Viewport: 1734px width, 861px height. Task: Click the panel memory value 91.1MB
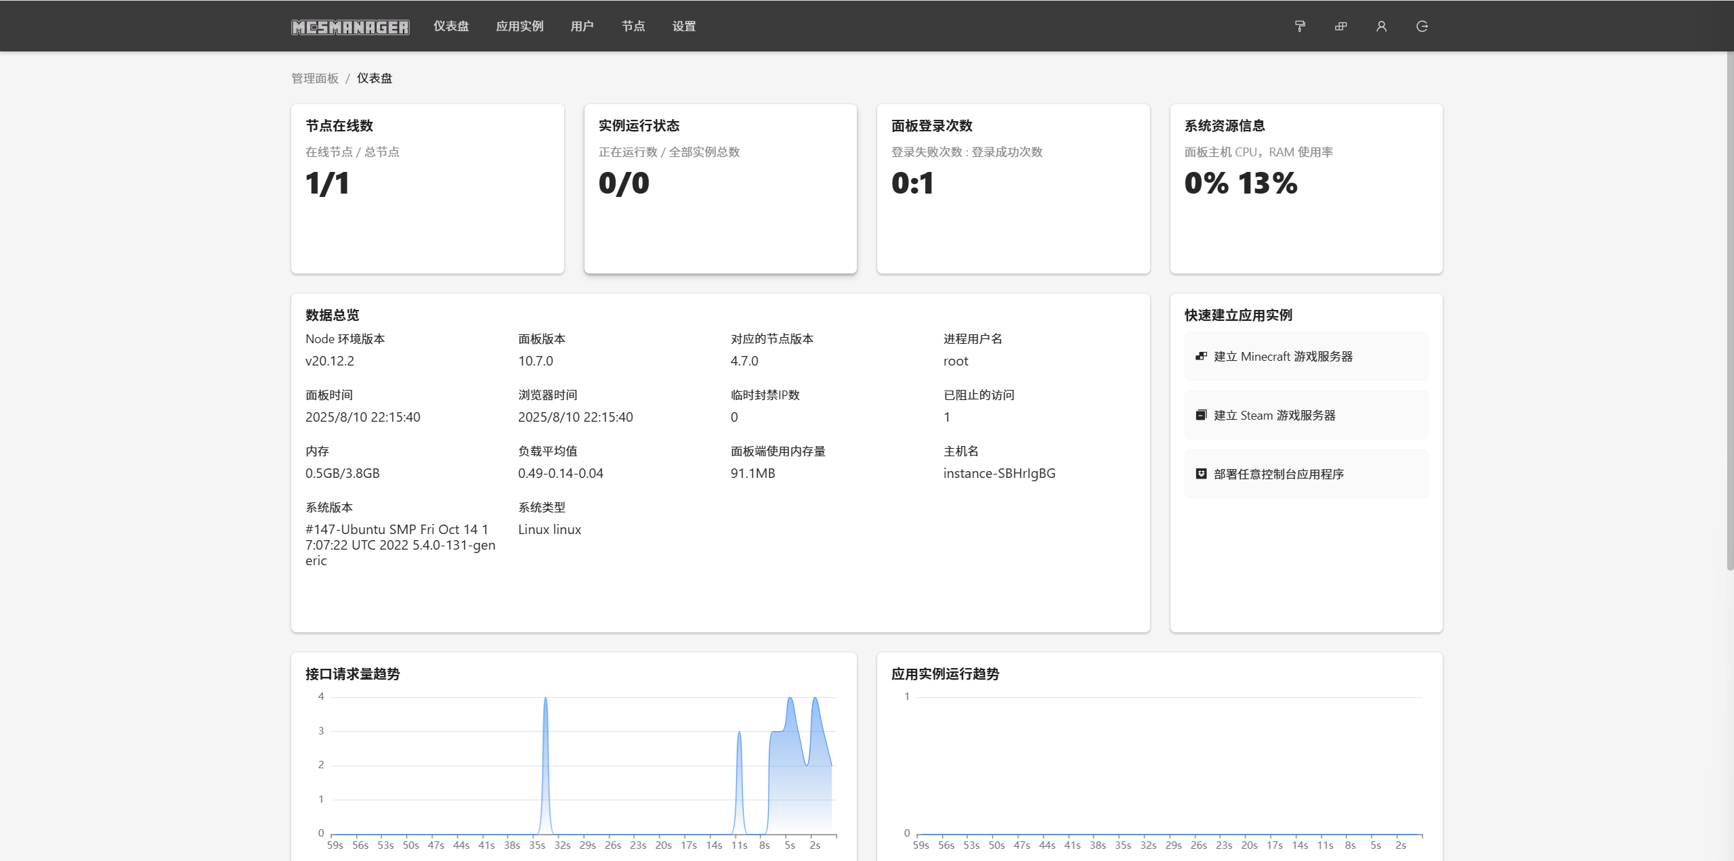coord(753,473)
